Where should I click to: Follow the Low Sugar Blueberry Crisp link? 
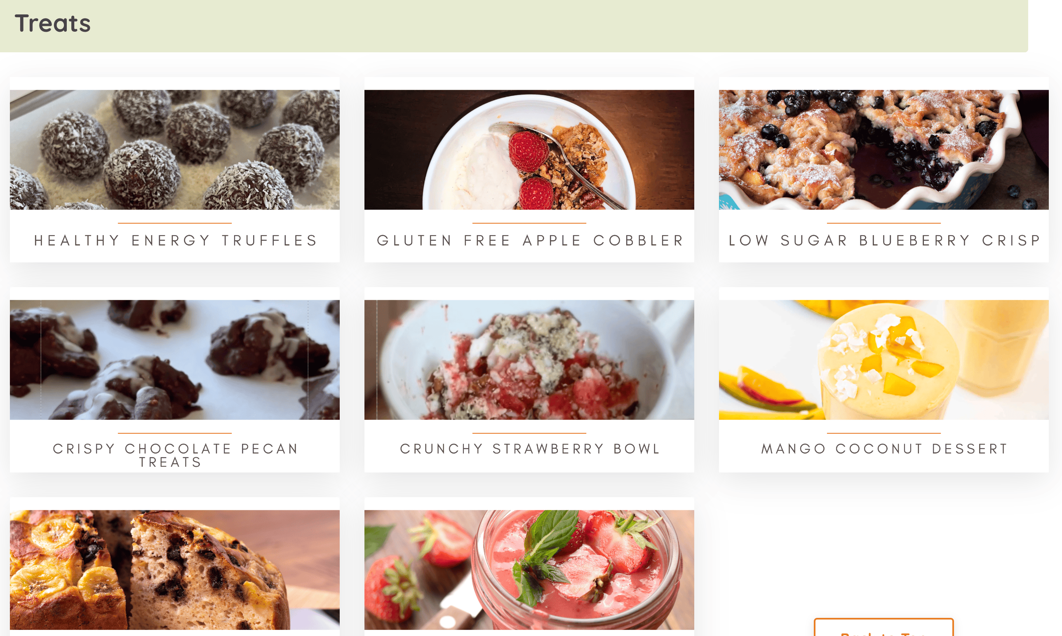[884, 241]
